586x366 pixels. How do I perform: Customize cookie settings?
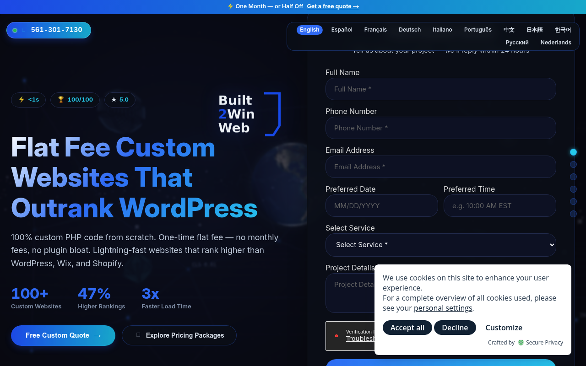[x=504, y=328]
